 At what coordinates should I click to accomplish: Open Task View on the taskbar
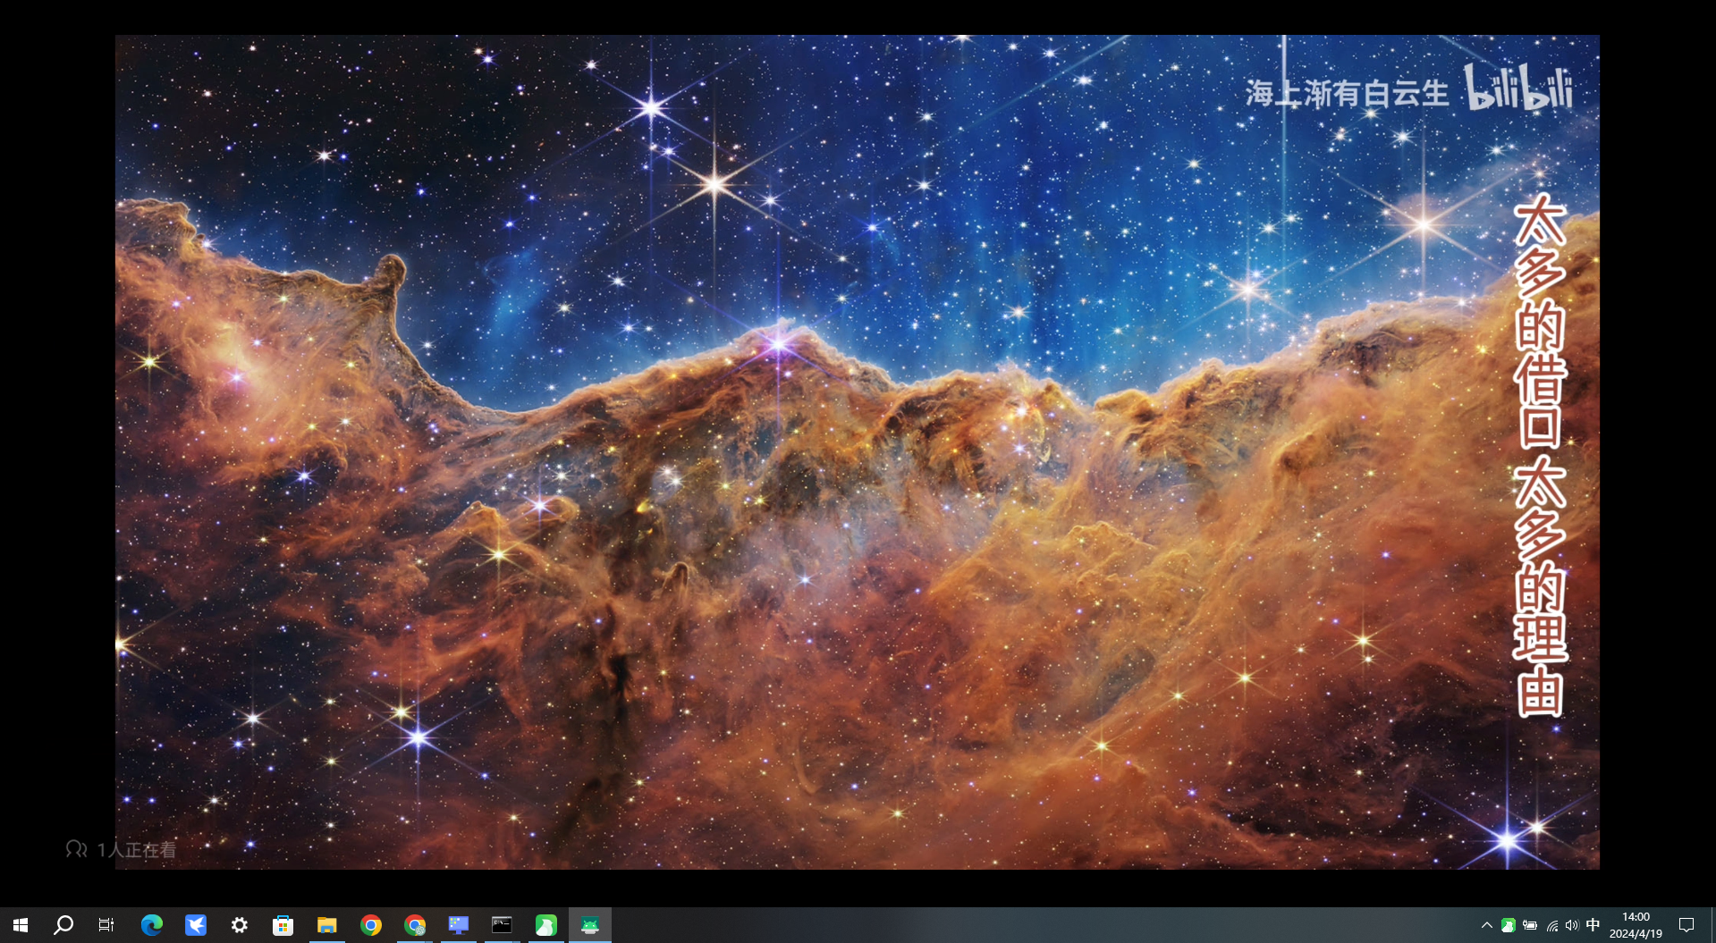point(106,925)
